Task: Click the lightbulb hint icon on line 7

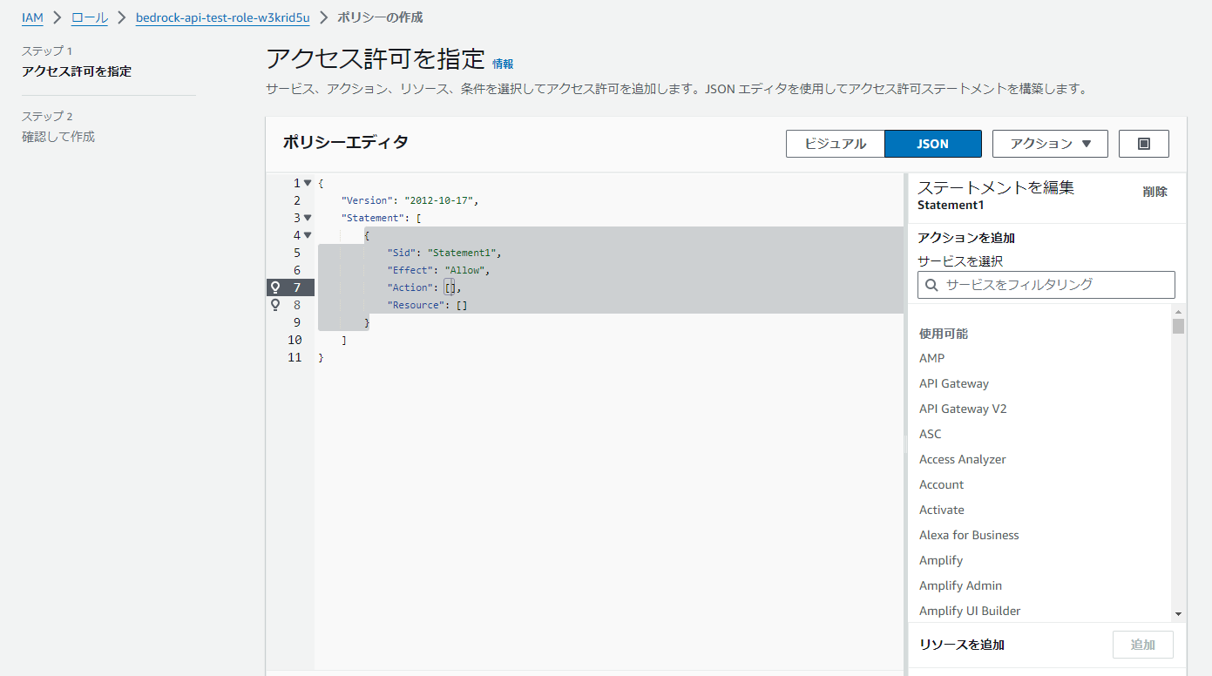Action: click(x=275, y=287)
